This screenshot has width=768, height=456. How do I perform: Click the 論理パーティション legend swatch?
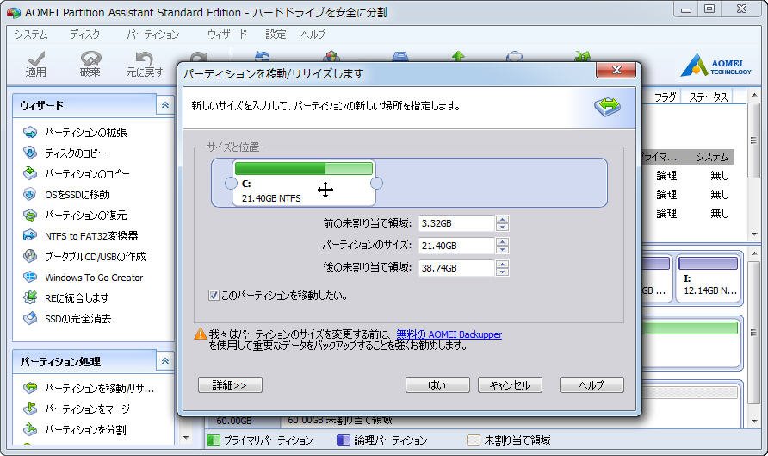click(x=344, y=440)
